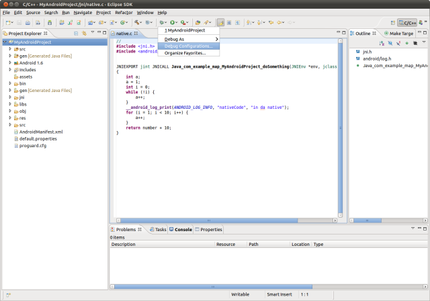Expand the Android 1.6 library node

click(x=10, y=62)
